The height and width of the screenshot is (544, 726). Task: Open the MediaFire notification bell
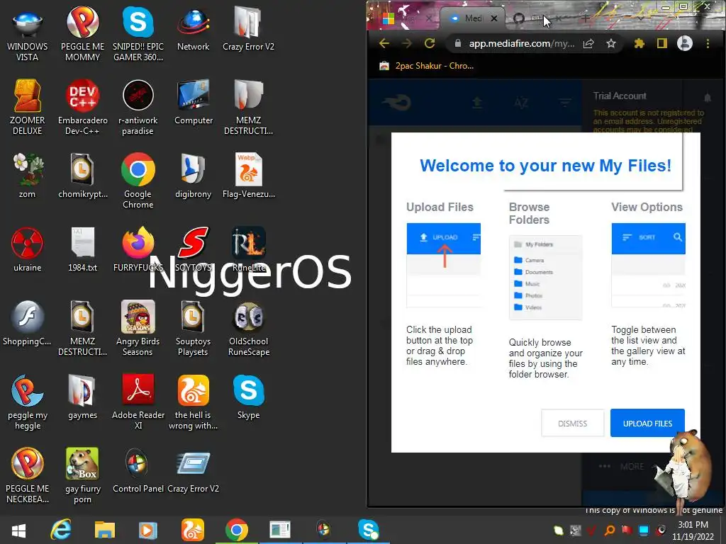coord(707,98)
